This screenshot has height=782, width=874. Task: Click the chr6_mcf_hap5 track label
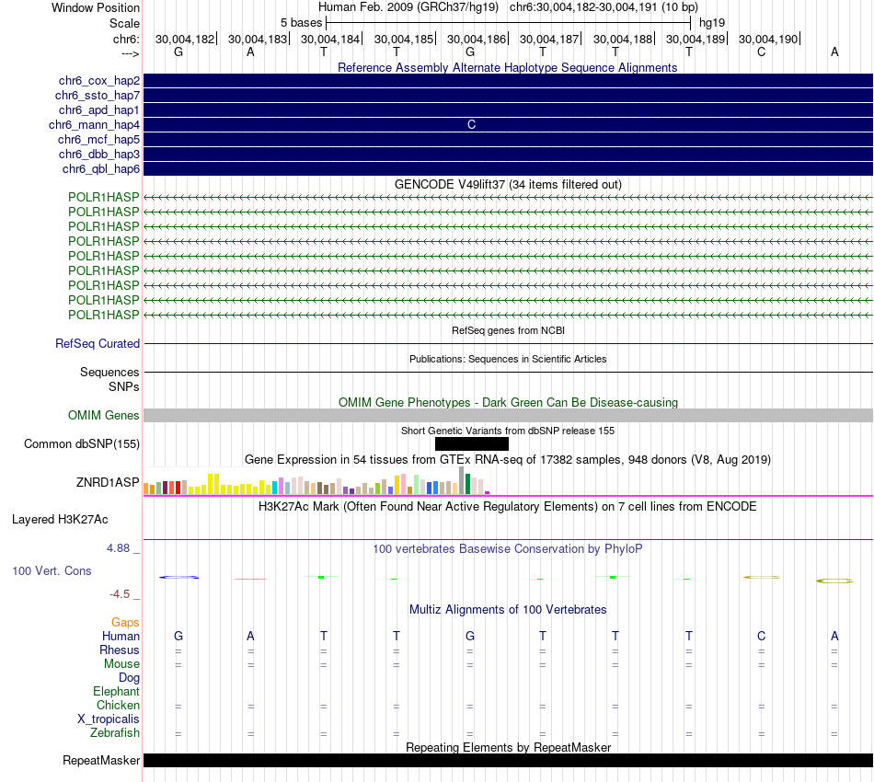[x=98, y=139]
